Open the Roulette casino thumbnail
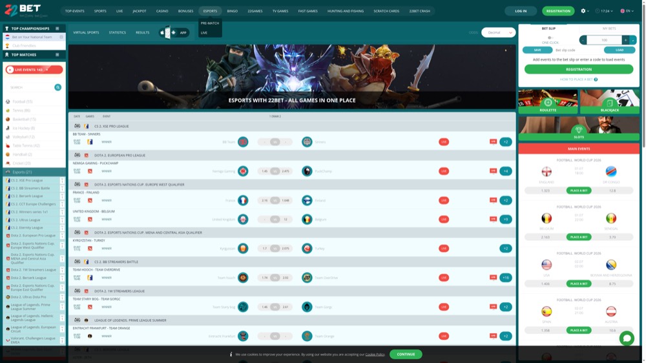The image size is (646, 363). point(548,101)
